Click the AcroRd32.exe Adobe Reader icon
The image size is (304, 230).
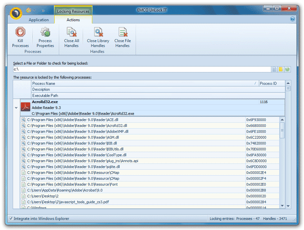25,107
